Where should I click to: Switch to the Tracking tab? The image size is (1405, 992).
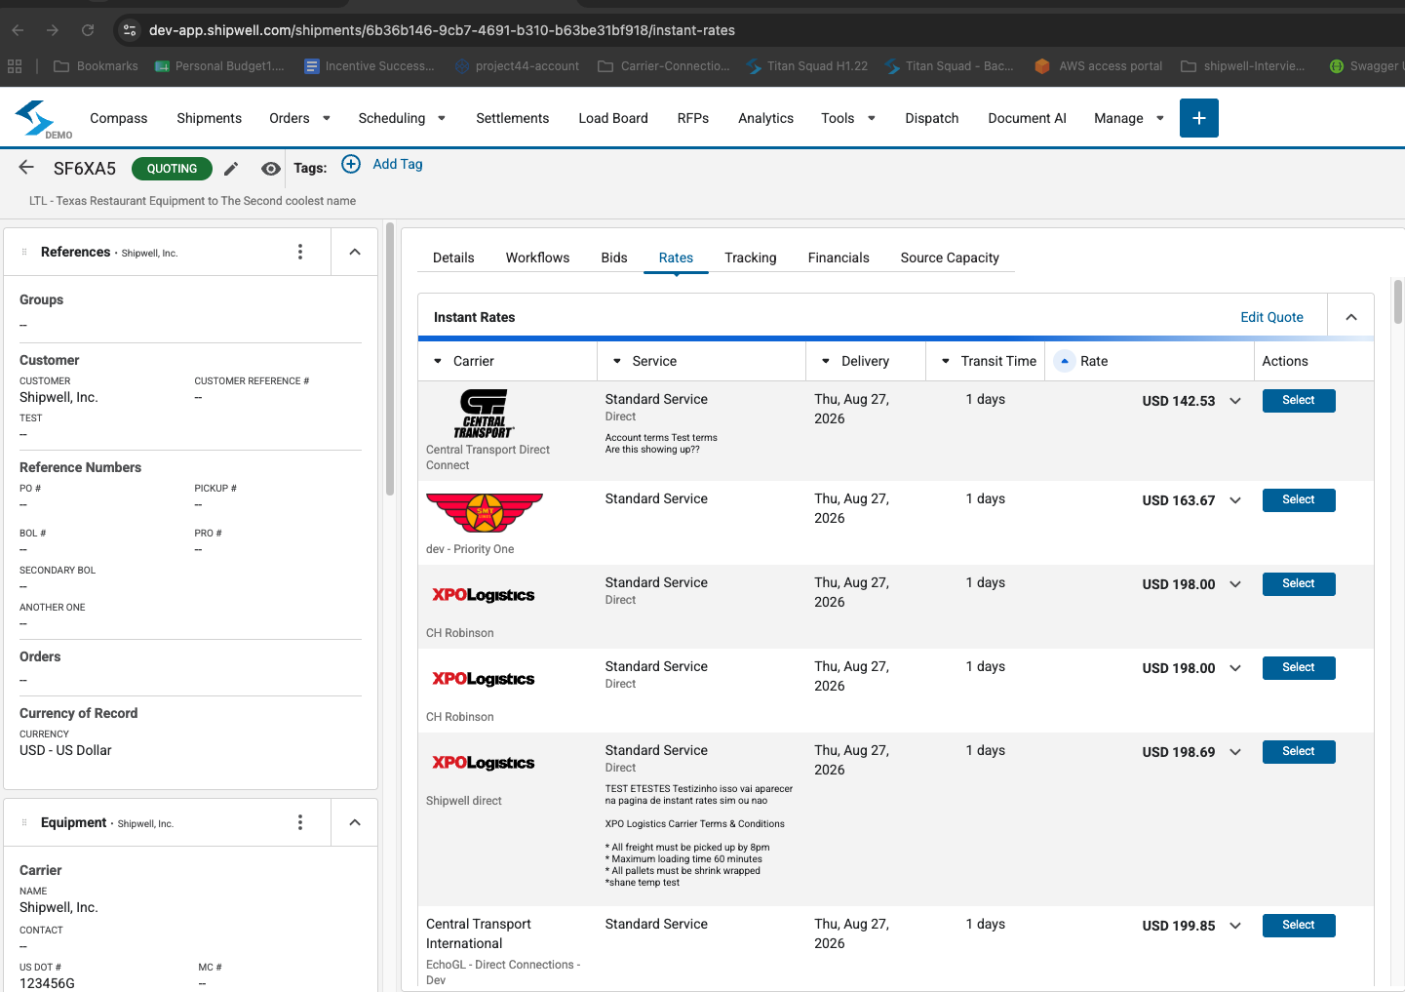point(751,258)
